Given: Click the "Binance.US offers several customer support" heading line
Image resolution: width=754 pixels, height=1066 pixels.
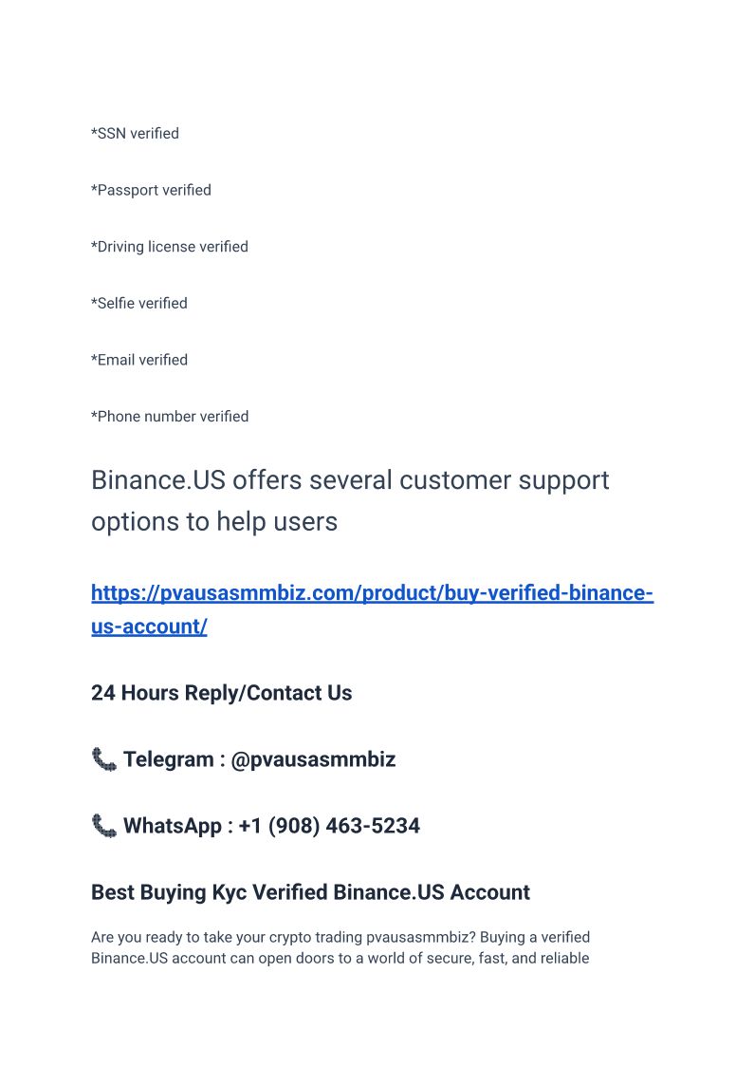Looking at the screenshot, I should (350, 480).
